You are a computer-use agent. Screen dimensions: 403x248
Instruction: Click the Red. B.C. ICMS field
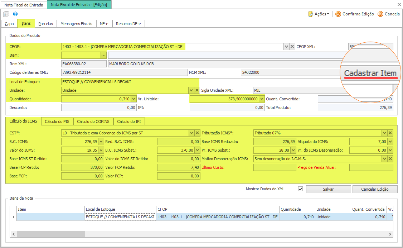pyautogui.click(x=178, y=142)
